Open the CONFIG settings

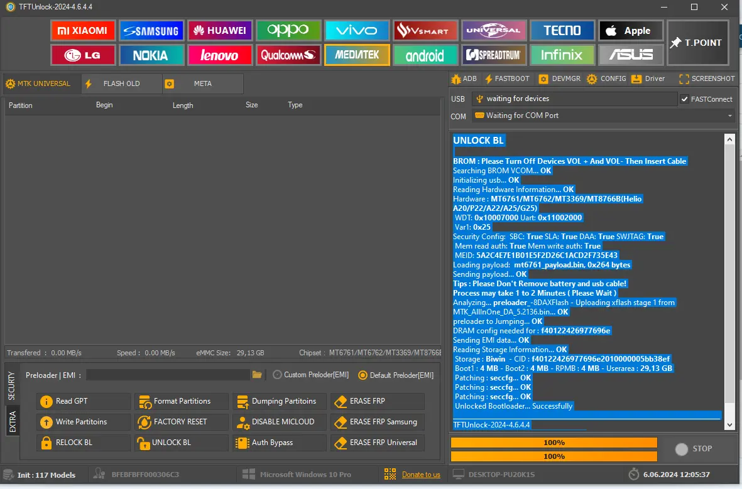click(607, 79)
